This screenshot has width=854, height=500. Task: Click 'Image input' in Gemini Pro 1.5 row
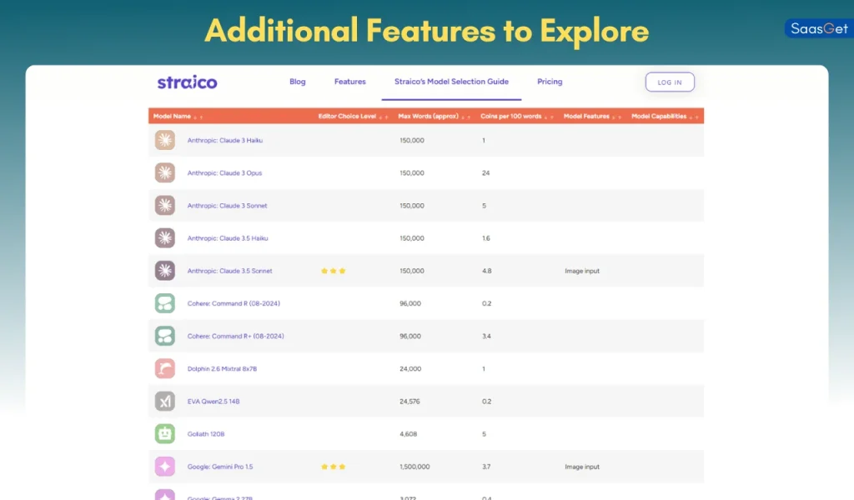(x=582, y=467)
